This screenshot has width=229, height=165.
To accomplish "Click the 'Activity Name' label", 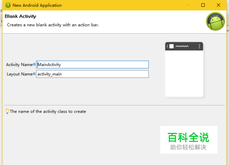I will [x=19, y=64].
